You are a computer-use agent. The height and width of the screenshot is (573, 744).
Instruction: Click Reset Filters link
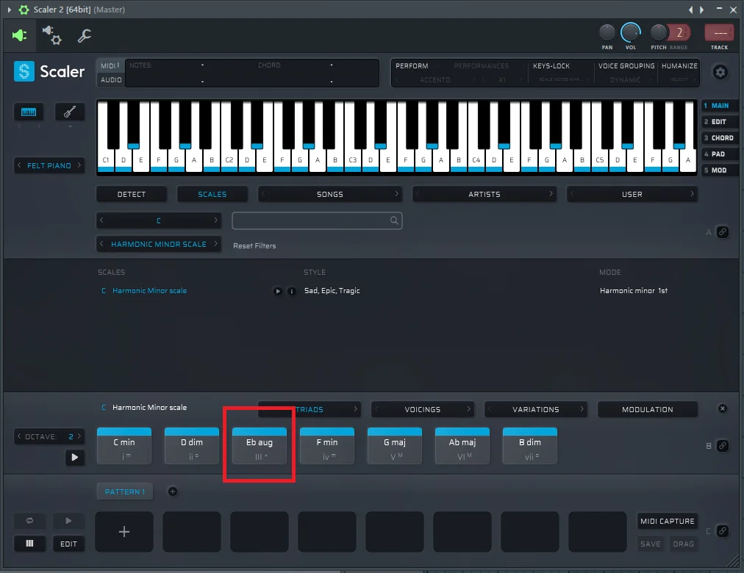click(254, 246)
